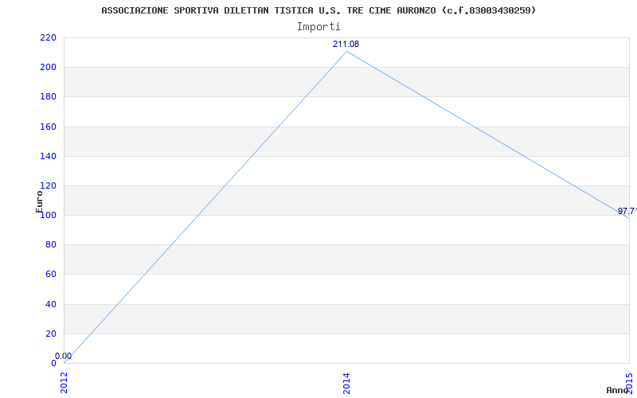Select the 2014 x-axis year label
Screen dimensions: 637x398
pyautogui.click(x=346, y=384)
